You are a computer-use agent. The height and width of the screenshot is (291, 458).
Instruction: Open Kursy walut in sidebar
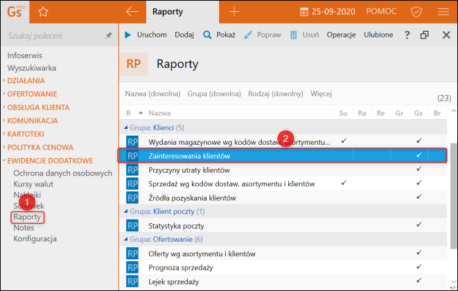click(33, 184)
